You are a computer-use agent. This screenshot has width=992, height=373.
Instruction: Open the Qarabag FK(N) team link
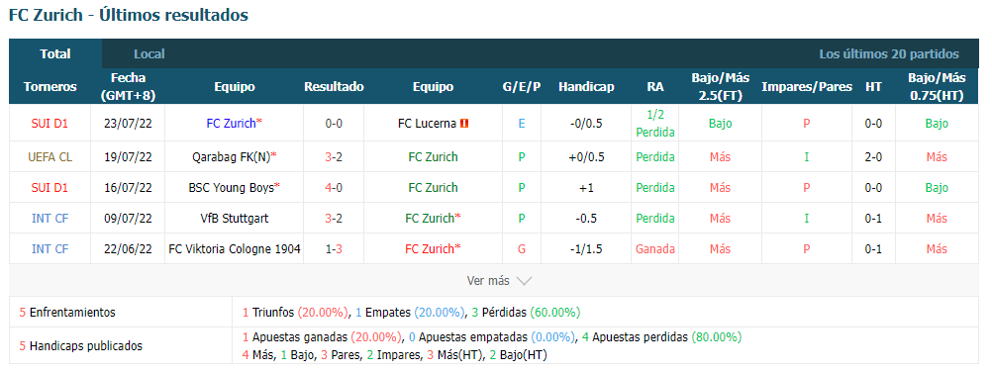234,156
